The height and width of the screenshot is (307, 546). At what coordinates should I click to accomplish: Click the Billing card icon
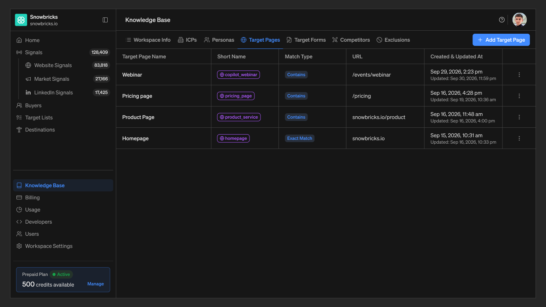(x=19, y=197)
